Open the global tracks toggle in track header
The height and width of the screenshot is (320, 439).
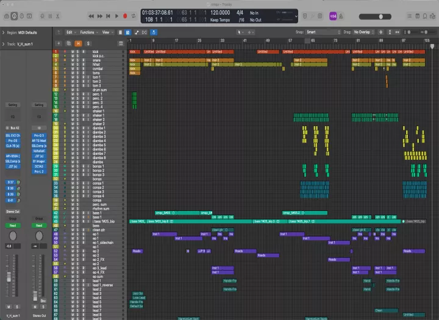[121, 43]
